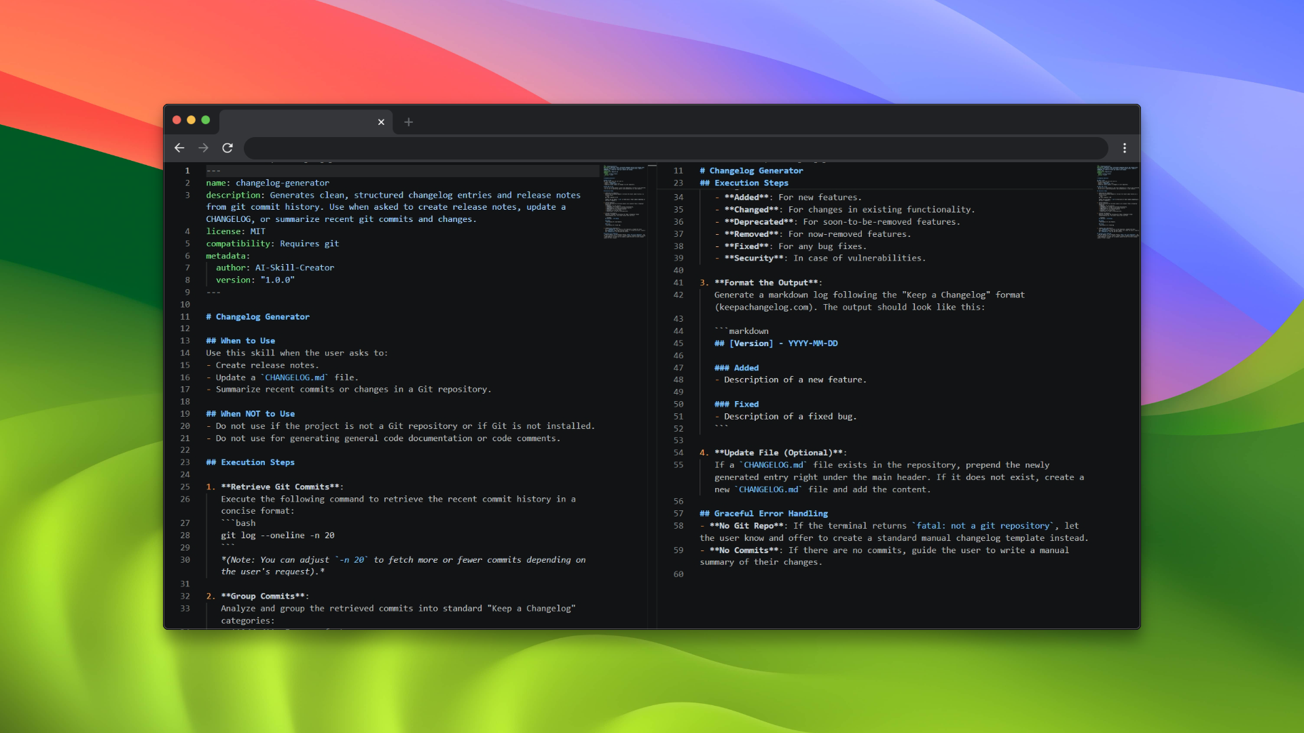Open a new tab with the plus icon

[x=408, y=122]
